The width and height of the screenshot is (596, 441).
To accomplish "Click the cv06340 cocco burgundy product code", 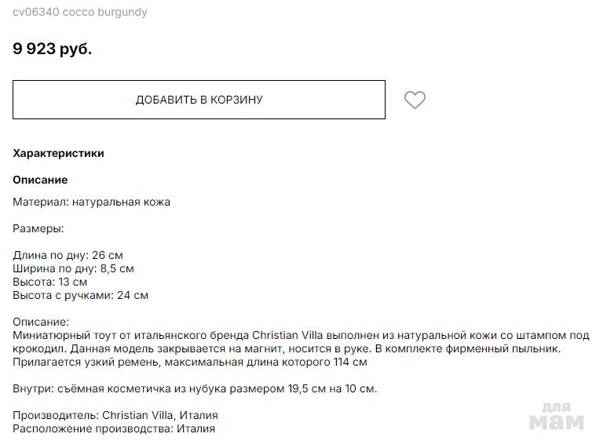I will tap(79, 13).
